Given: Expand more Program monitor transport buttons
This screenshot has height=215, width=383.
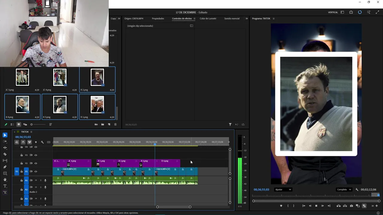Looking at the screenshot, I should (373, 206).
